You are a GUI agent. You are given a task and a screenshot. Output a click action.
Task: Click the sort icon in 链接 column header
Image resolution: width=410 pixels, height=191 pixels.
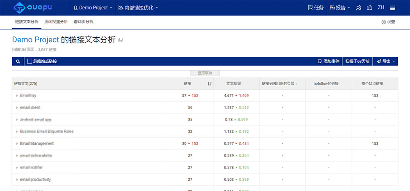pyautogui.click(x=210, y=84)
